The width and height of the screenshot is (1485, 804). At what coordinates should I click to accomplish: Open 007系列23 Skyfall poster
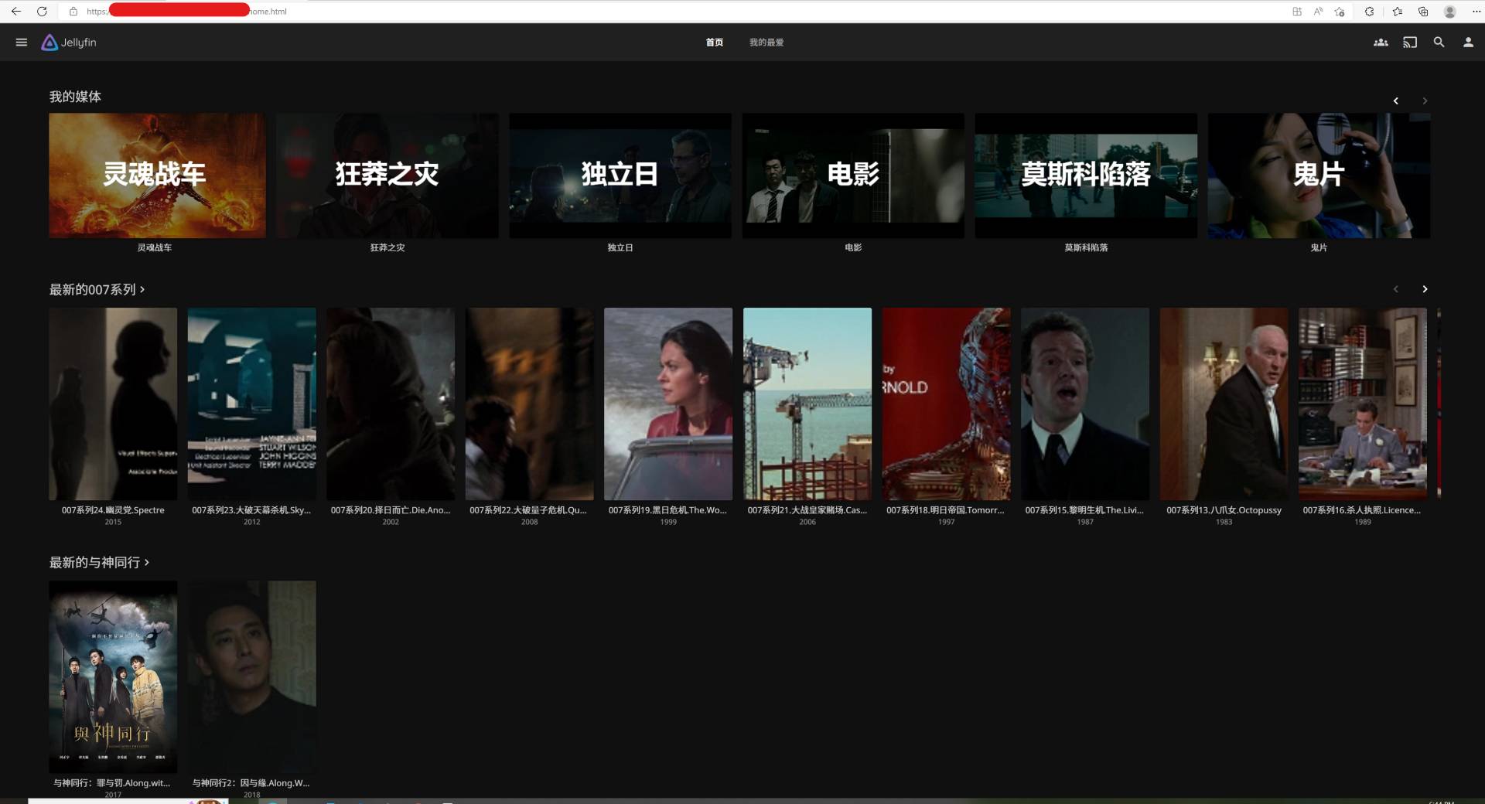[x=251, y=404]
